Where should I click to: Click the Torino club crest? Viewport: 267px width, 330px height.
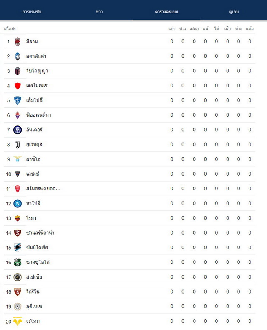18,292
